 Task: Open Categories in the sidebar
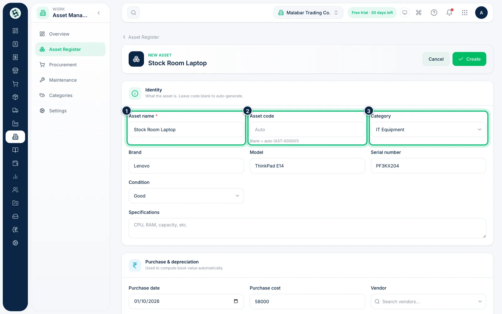coord(70,95)
